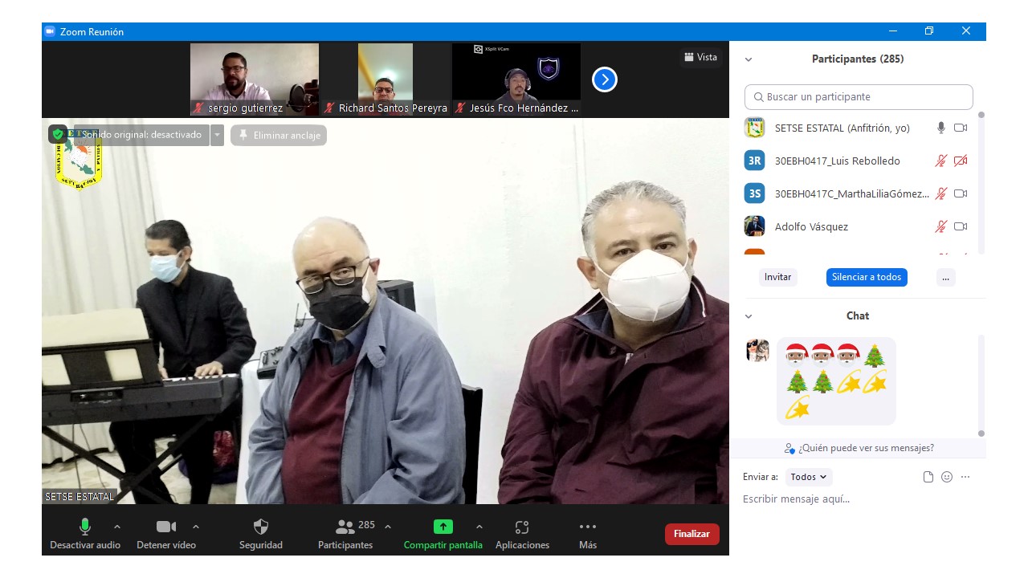
Task: Click the 3S avatar of MarthaLiliaGómez
Action: [x=754, y=193]
